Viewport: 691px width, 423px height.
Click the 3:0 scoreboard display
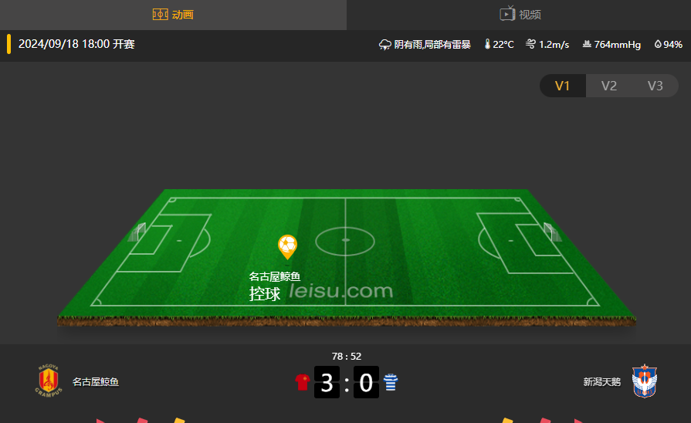[347, 382]
